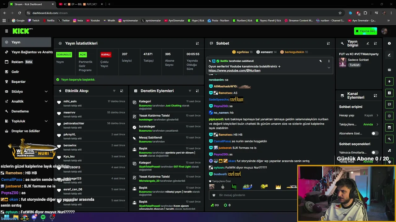
Task: Open the Netflix bookmark
Action: (48, 21)
